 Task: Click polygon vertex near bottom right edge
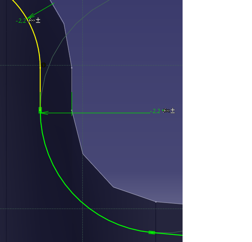point(156,202)
